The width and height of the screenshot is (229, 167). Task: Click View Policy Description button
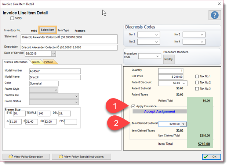26,157
